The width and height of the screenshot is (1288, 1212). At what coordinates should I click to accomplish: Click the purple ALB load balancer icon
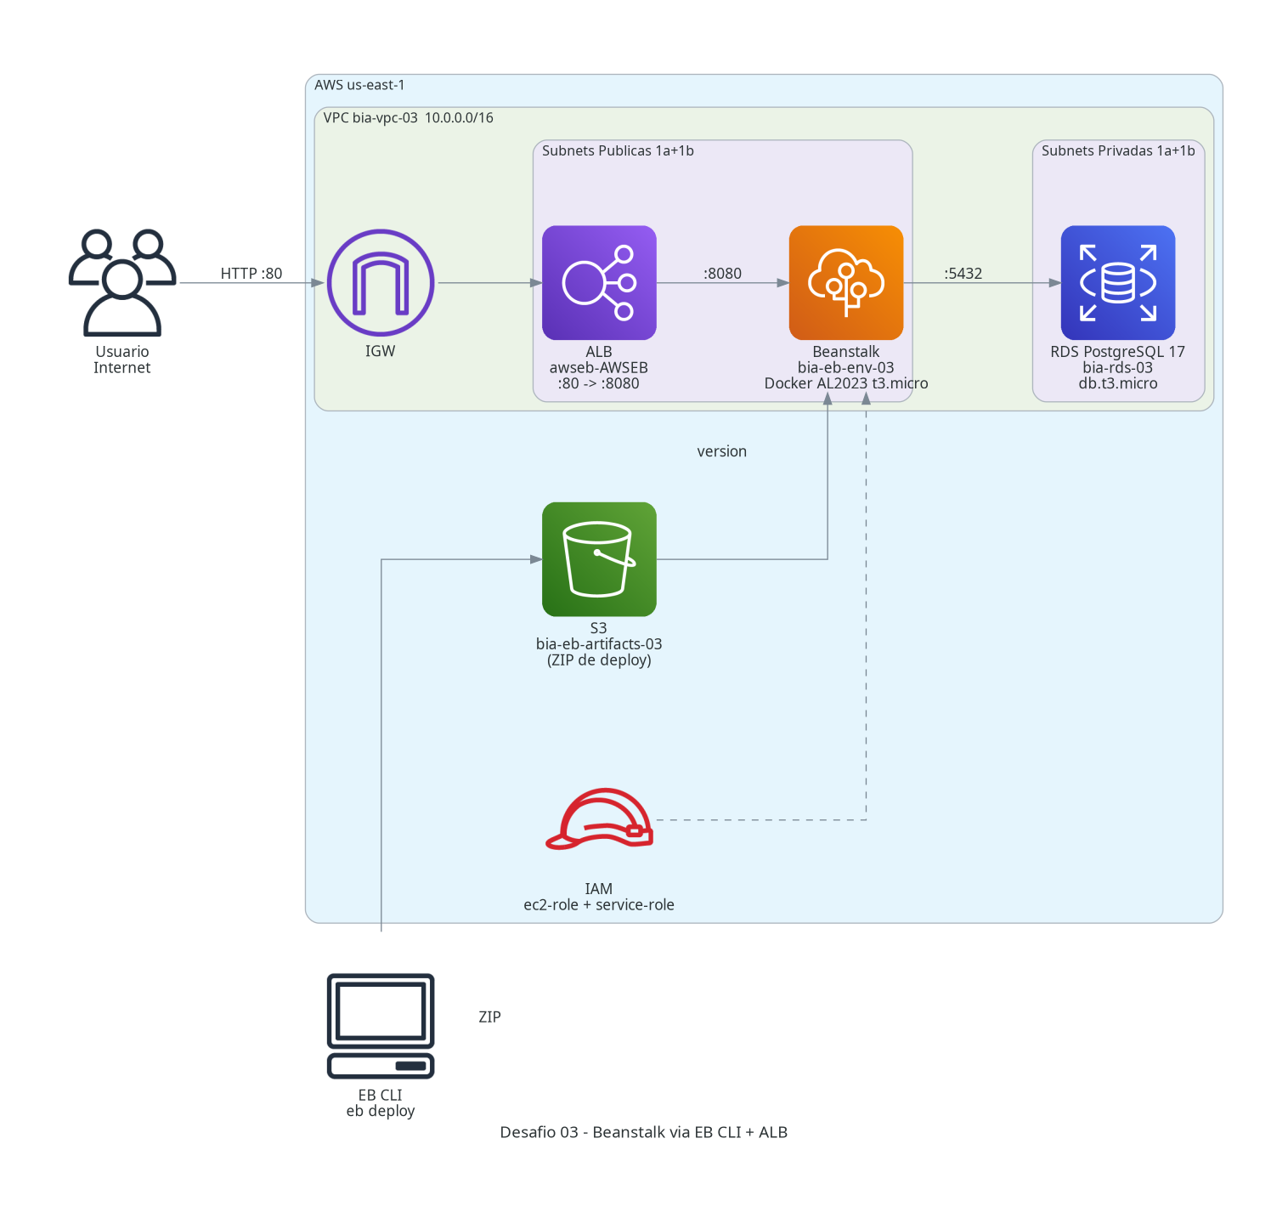click(599, 282)
